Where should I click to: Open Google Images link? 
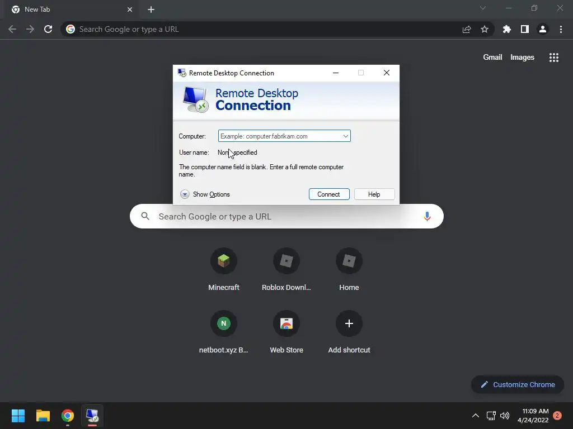click(522, 58)
